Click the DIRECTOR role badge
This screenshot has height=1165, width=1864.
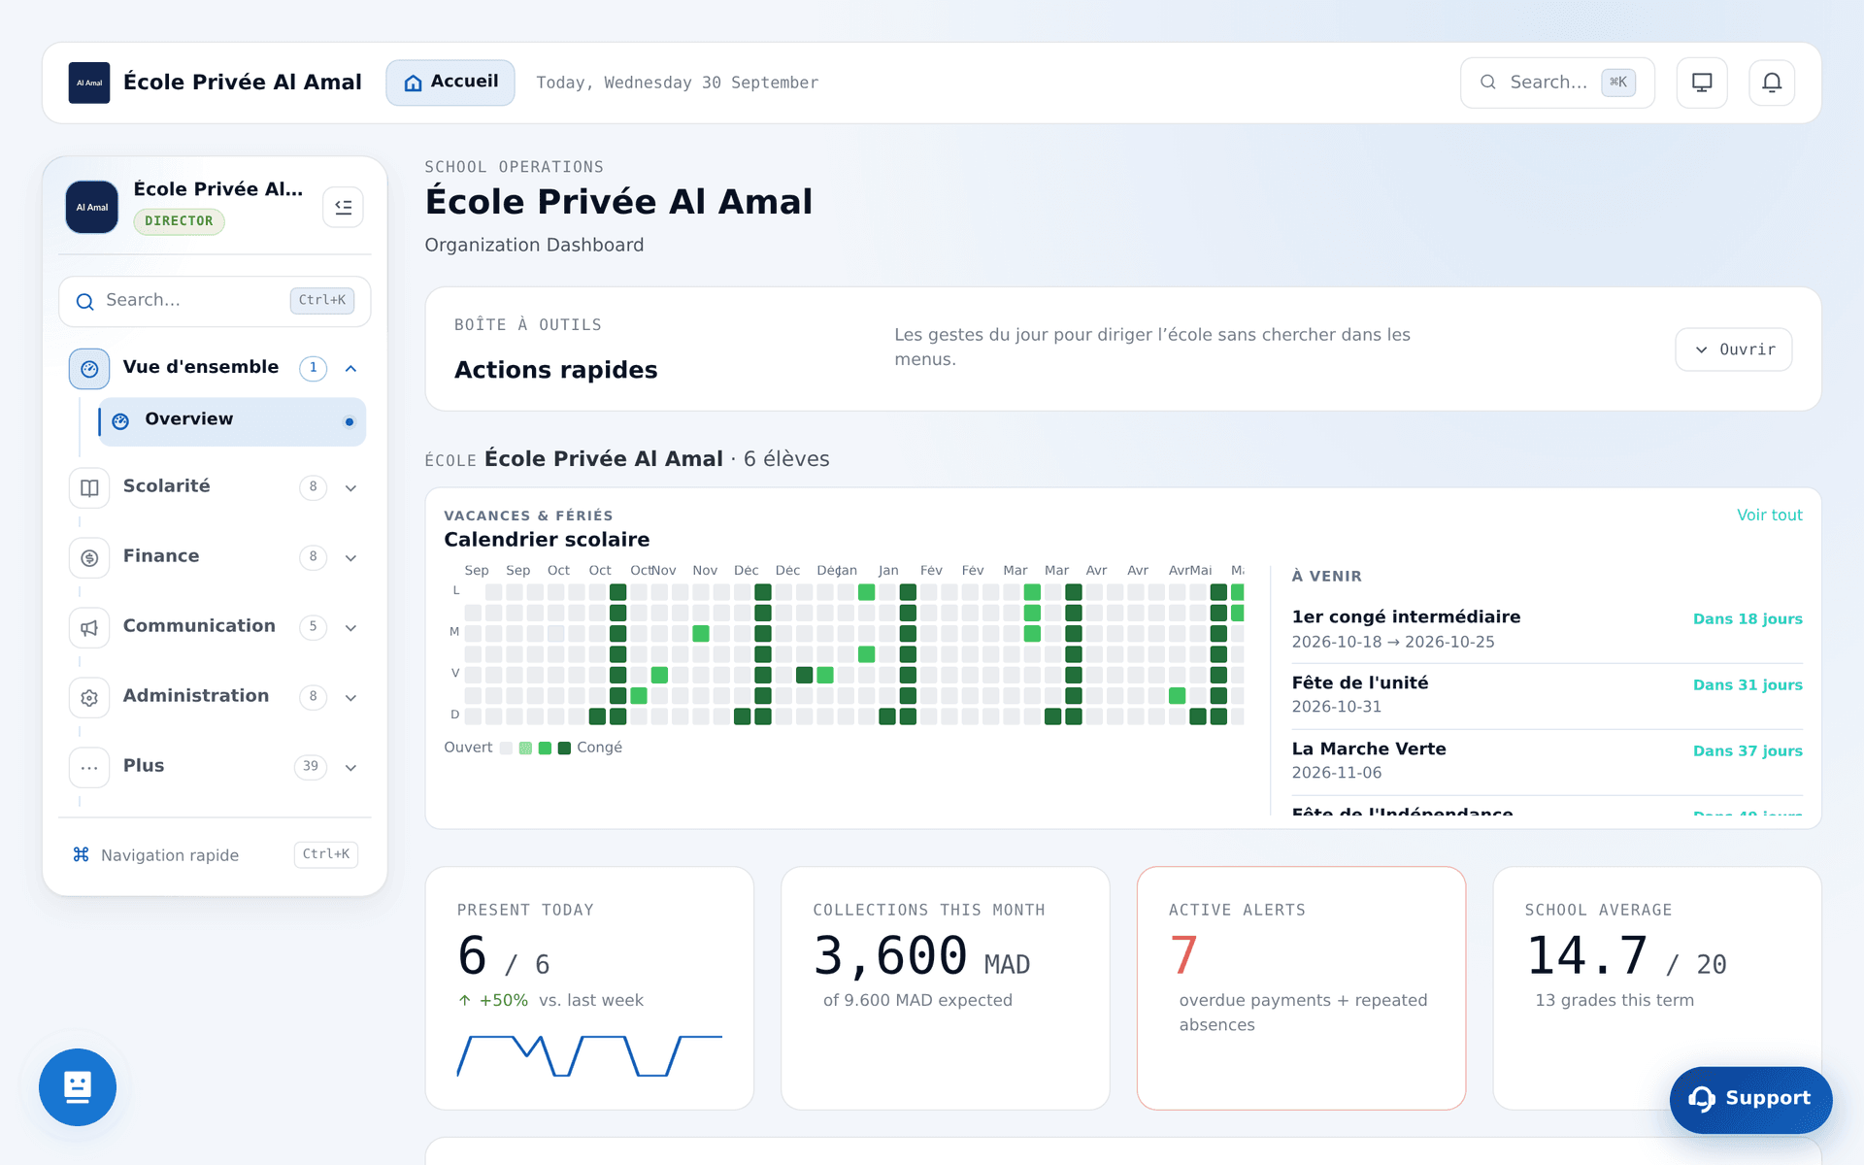(x=179, y=221)
